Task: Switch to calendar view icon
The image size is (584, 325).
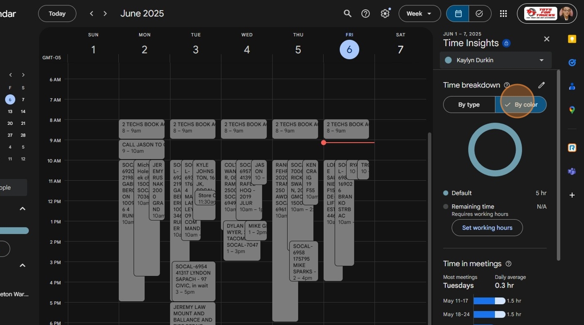Action: (x=458, y=14)
